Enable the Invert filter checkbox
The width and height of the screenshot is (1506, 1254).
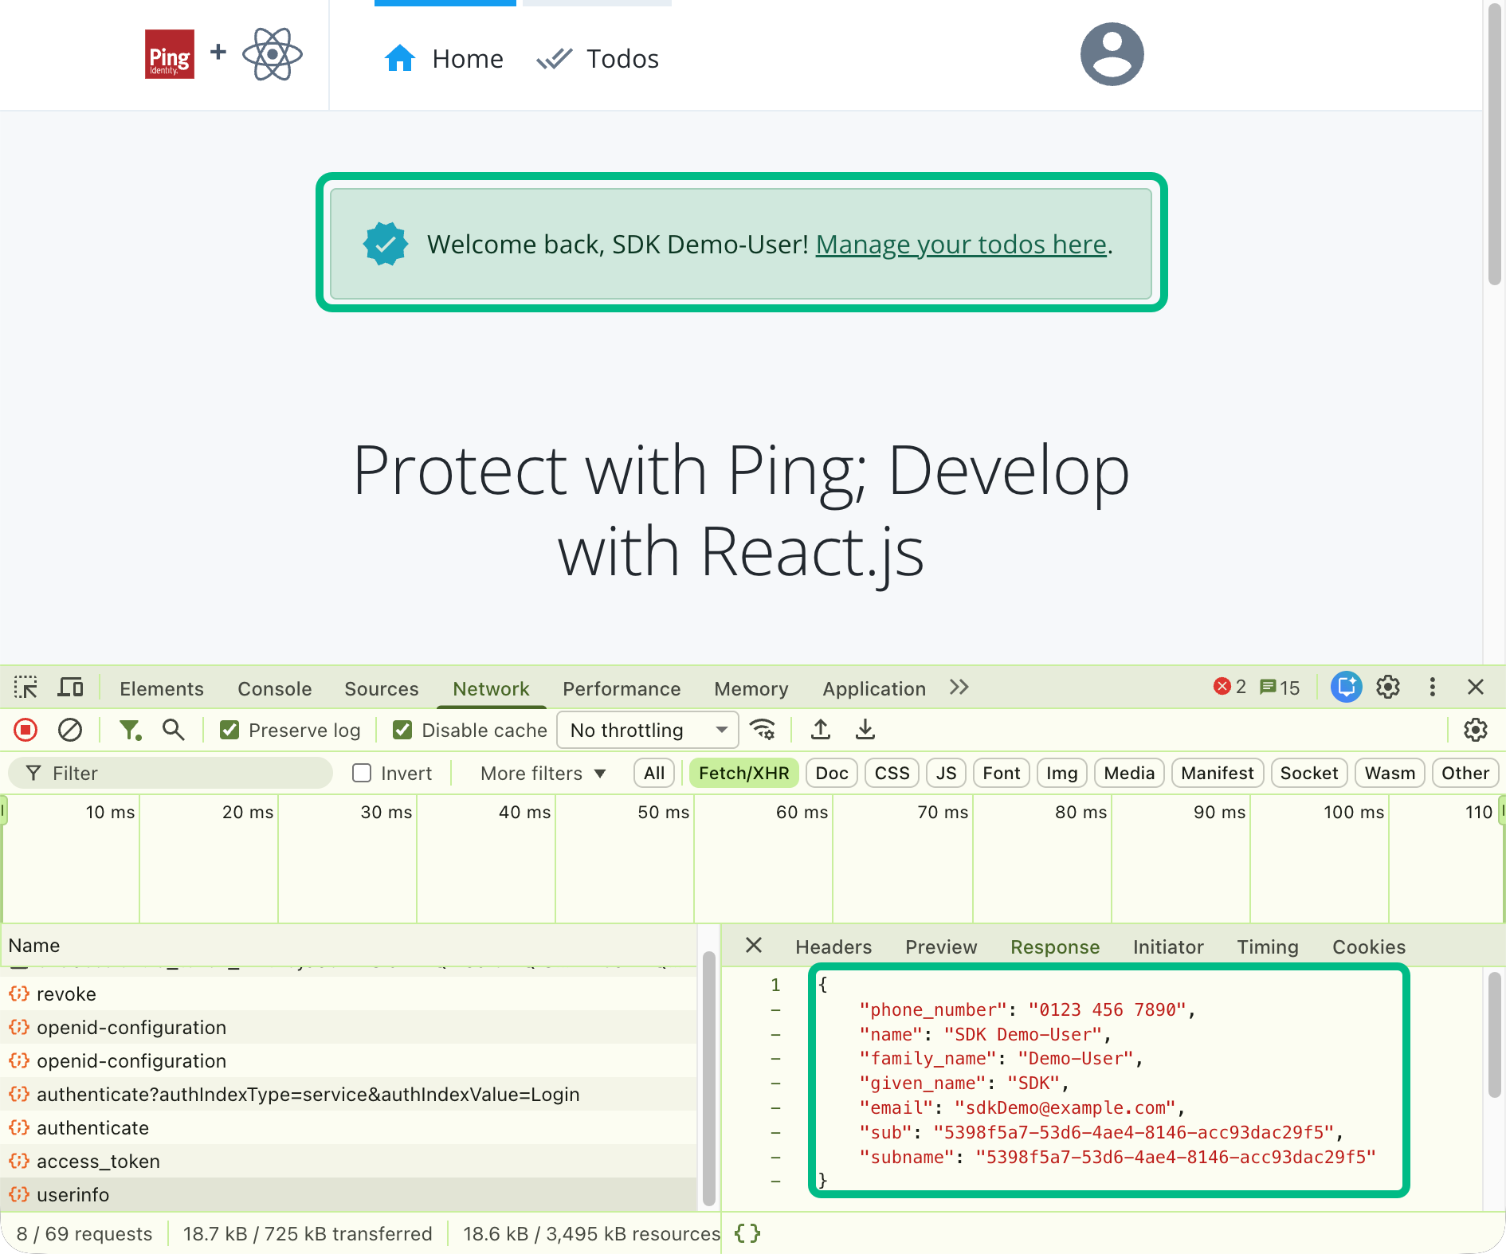[362, 772]
